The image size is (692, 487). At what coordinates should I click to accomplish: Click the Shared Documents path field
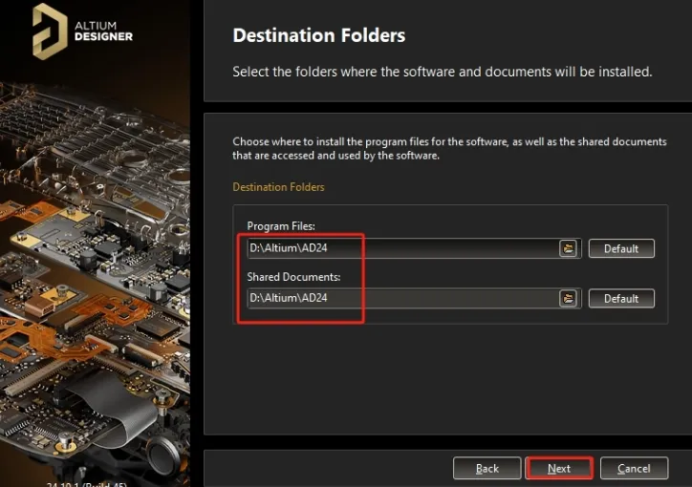[401, 298]
